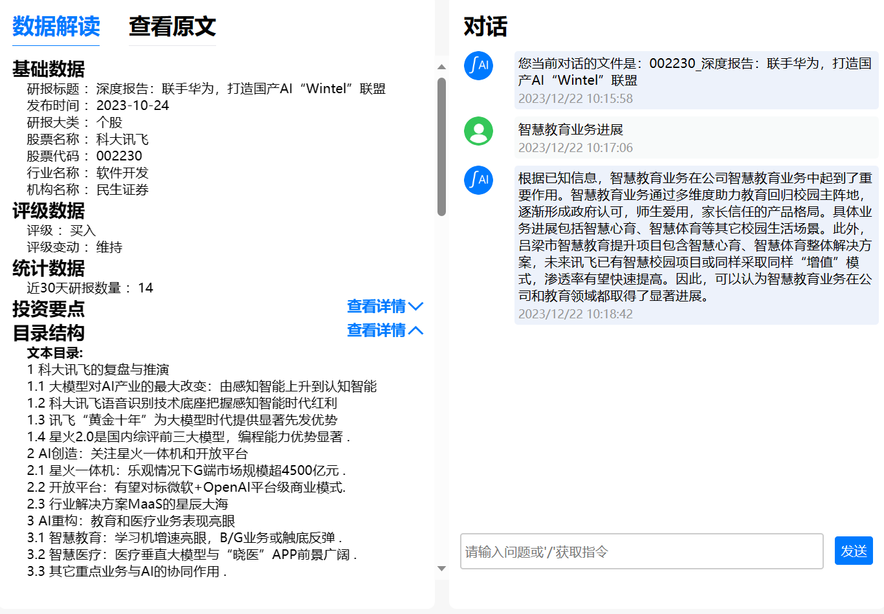Click catalog item 3.1 智慧教育

(x=184, y=538)
